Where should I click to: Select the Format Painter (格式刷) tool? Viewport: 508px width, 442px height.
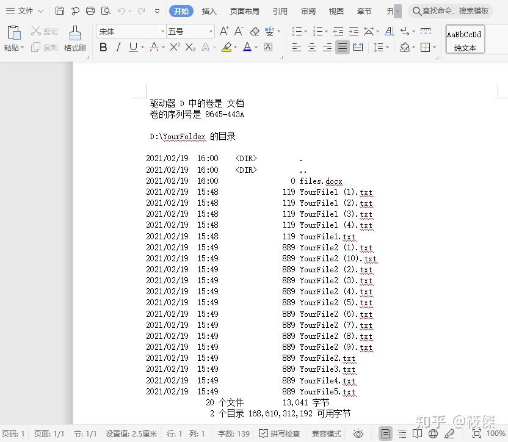(x=75, y=39)
